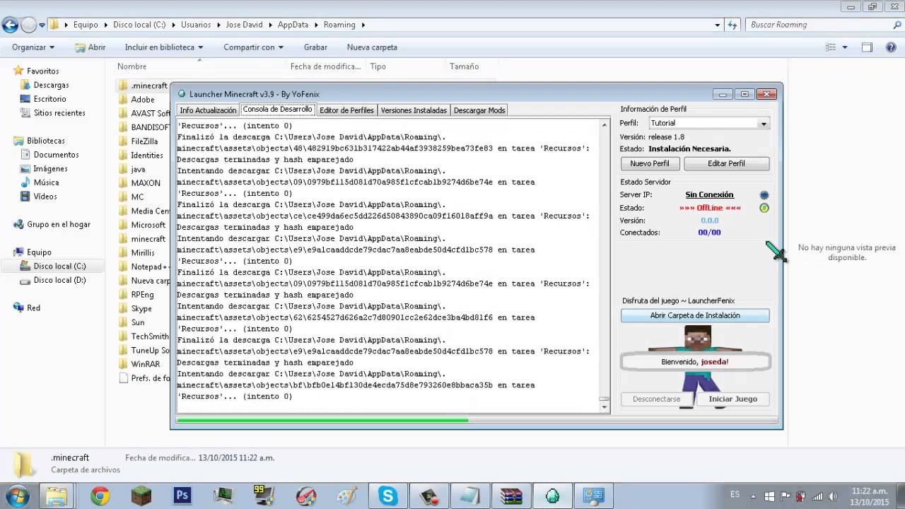Screen dimensions: 905x509
Task: Select Disco local (D:) in navigation pane
Action: 59,280
